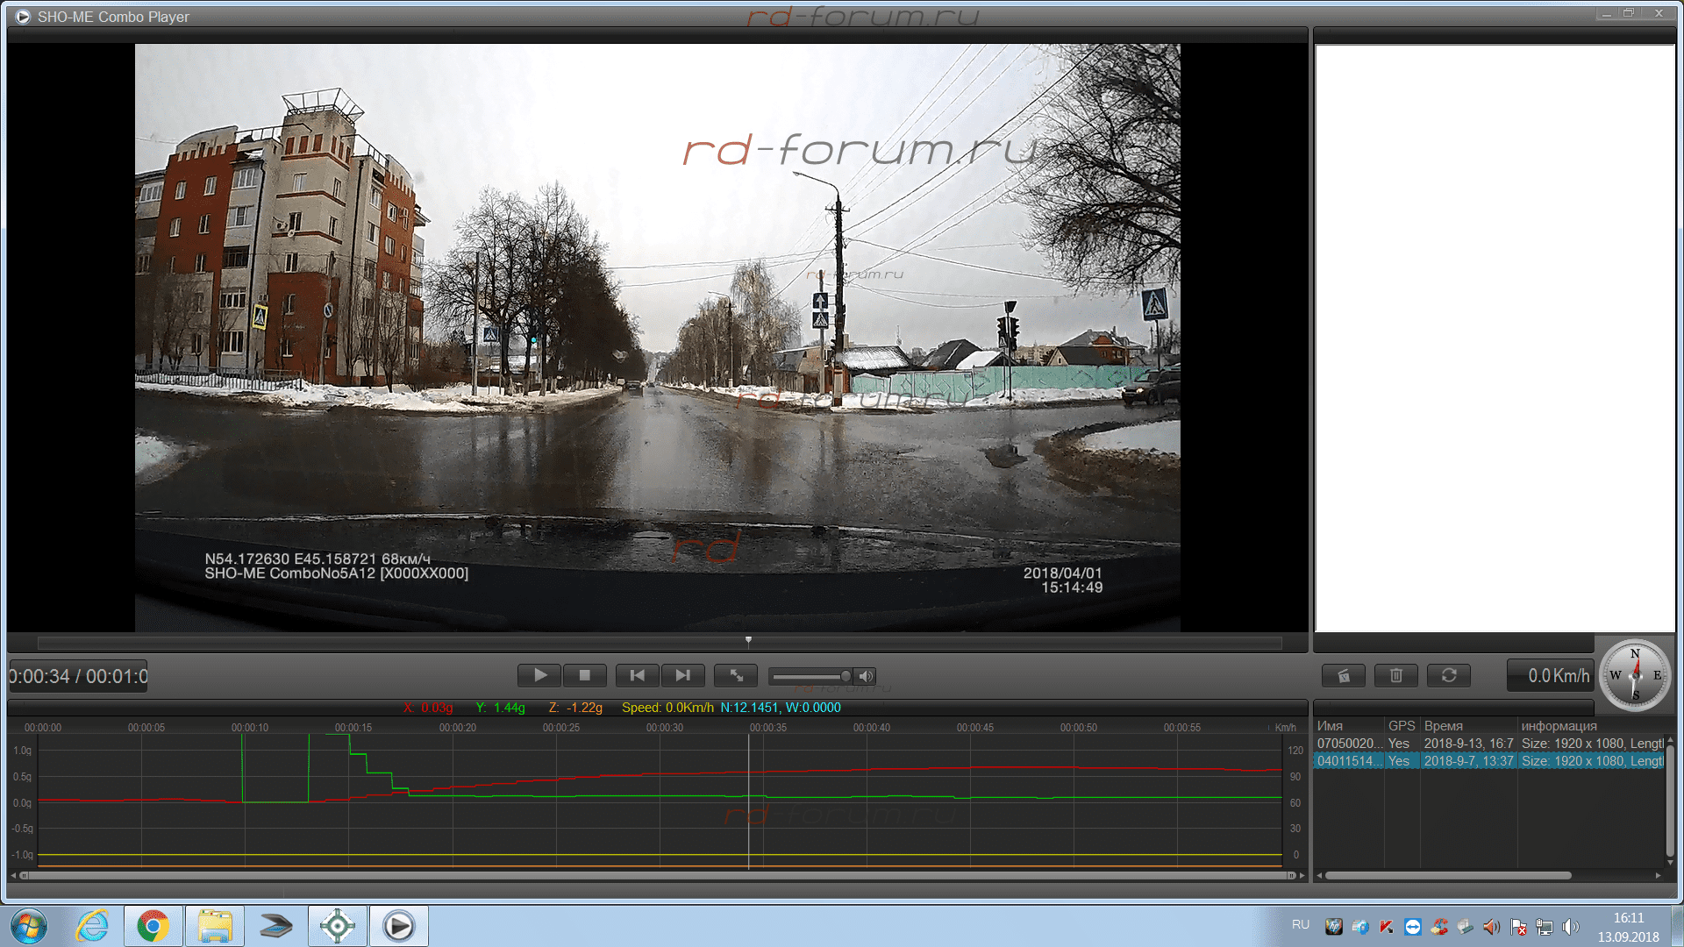
Task: Open video file with clapperboard icon
Action: click(x=1344, y=675)
